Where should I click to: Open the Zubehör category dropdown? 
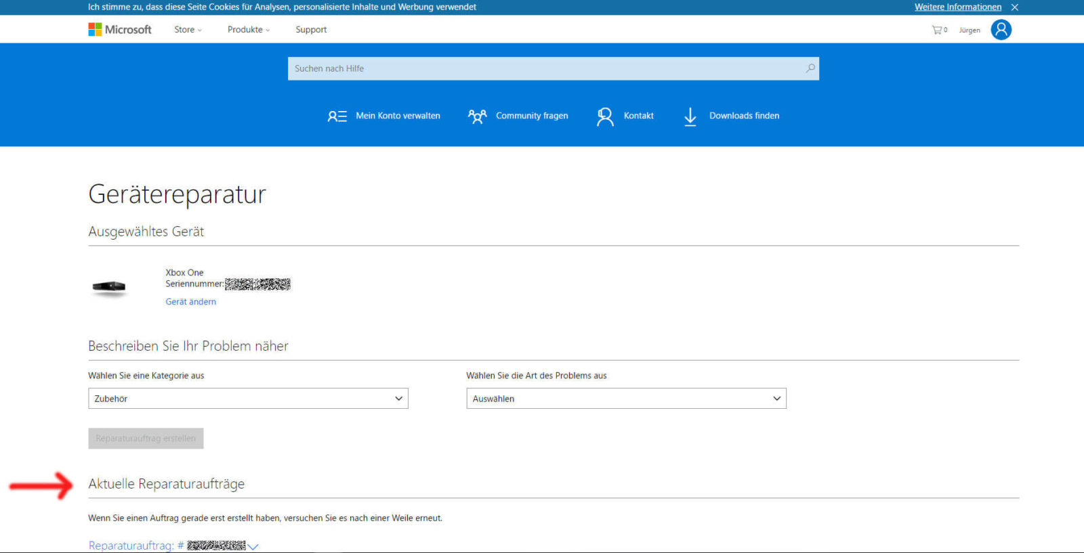[x=248, y=399]
